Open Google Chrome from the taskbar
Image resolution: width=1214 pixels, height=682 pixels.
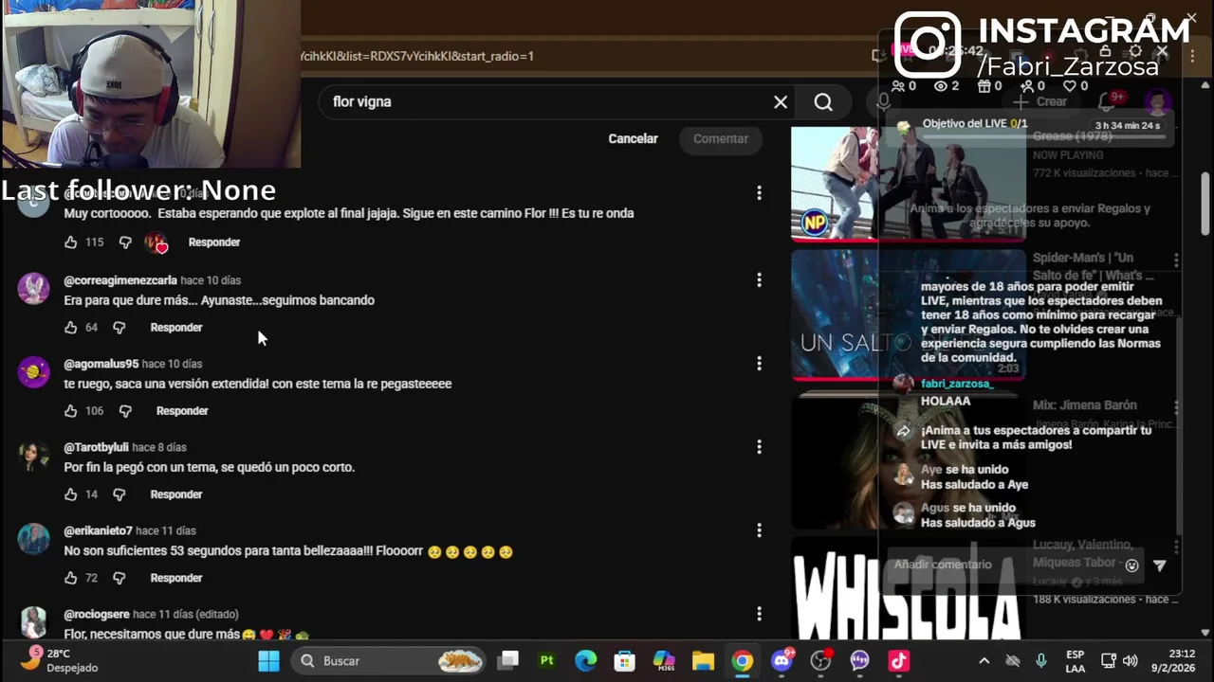[x=743, y=661]
